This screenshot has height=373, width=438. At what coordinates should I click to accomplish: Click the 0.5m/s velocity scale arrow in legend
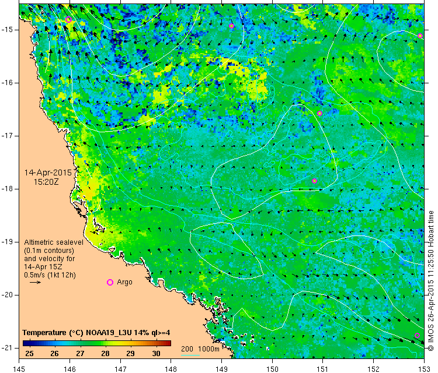(35, 283)
